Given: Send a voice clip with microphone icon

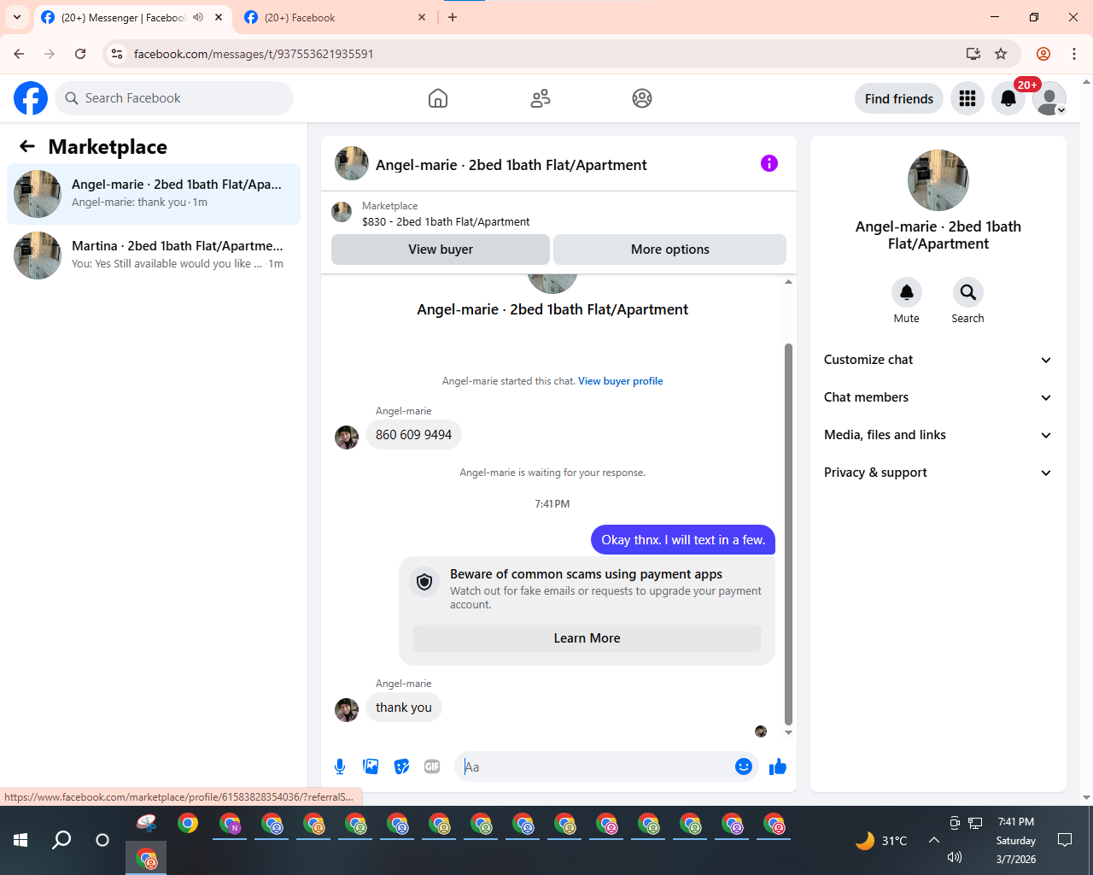Looking at the screenshot, I should click(x=340, y=766).
